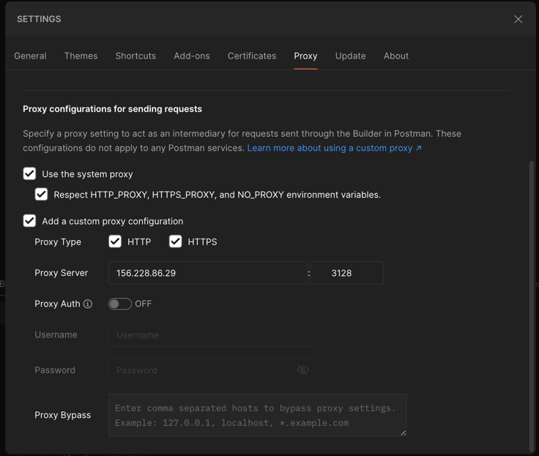The width and height of the screenshot is (539, 456).
Task: Click the Proxy Auth info icon
Action: point(88,304)
